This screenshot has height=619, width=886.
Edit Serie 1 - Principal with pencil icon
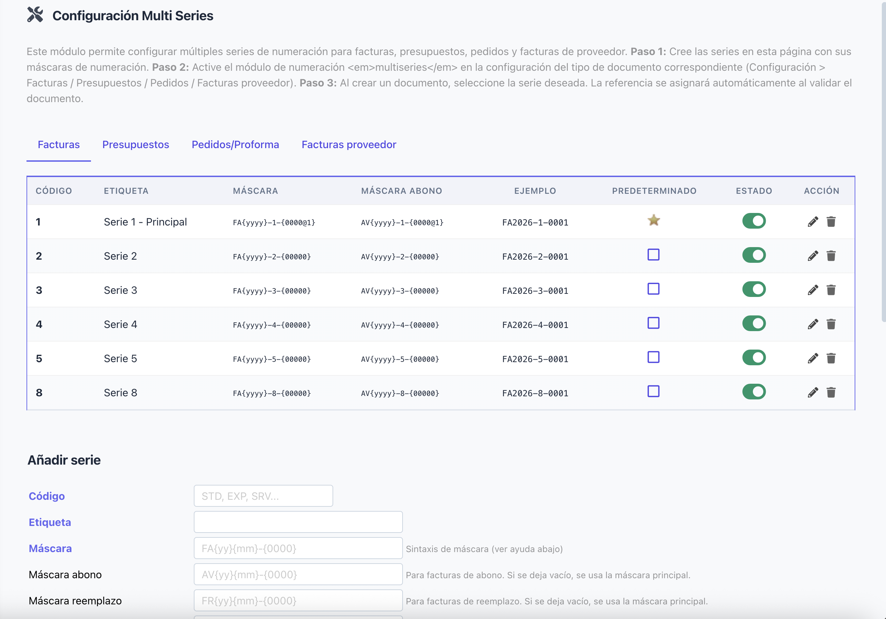813,222
